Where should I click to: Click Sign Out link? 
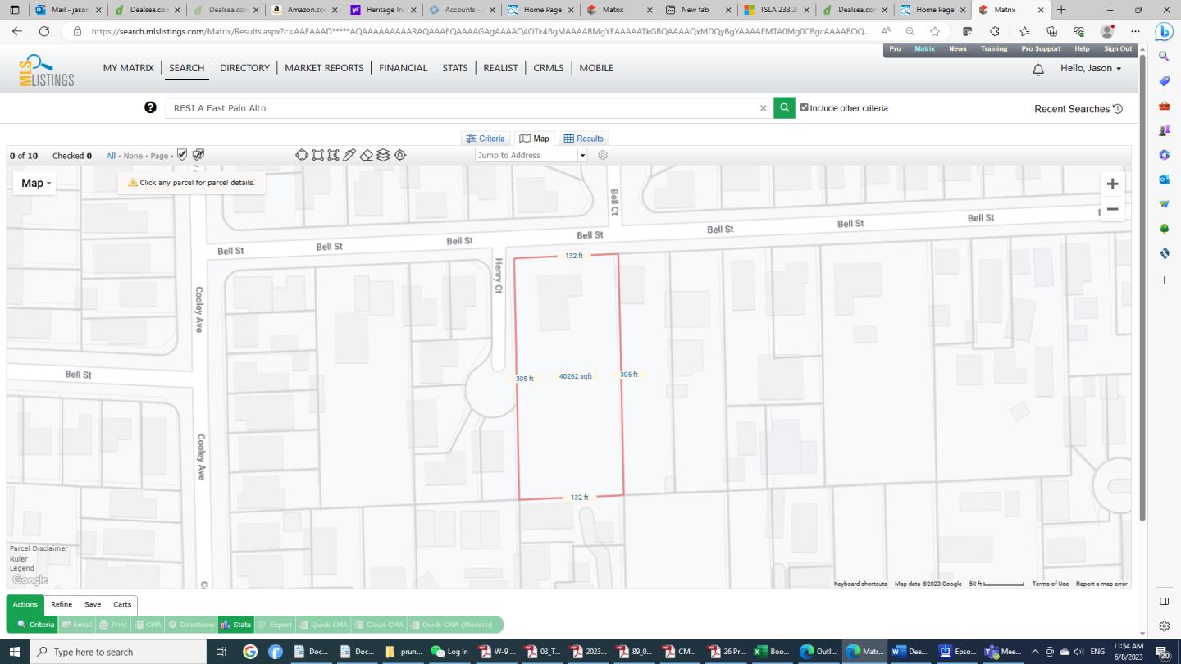[x=1117, y=49]
